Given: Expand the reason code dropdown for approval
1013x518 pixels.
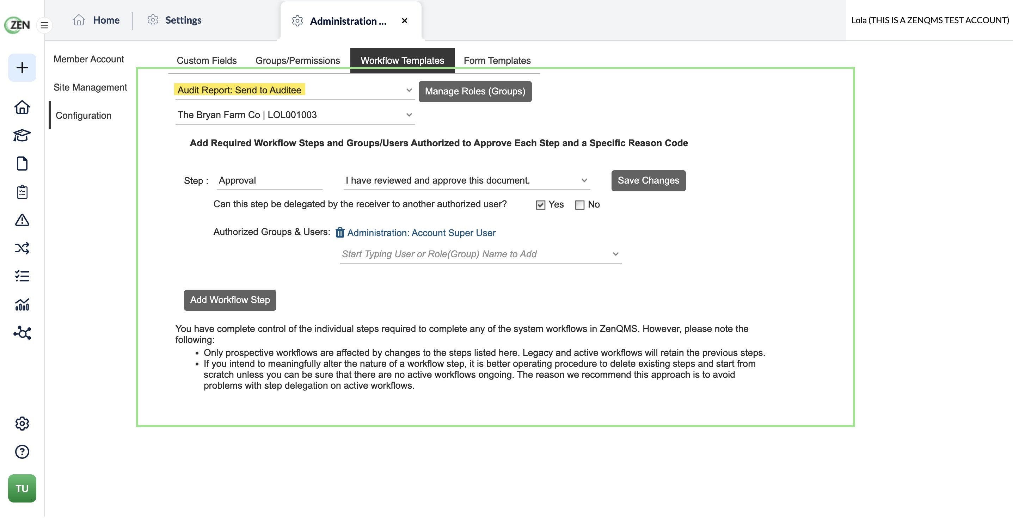Looking at the screenshot, I should click(467, 180).
